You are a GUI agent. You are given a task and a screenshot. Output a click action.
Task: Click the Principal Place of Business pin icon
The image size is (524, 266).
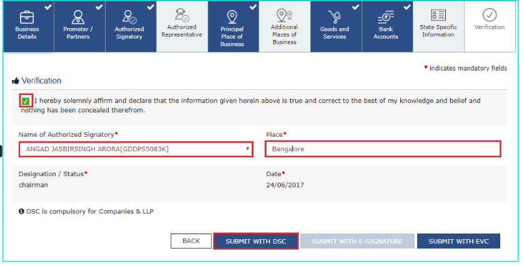click(x=232, y=17)
